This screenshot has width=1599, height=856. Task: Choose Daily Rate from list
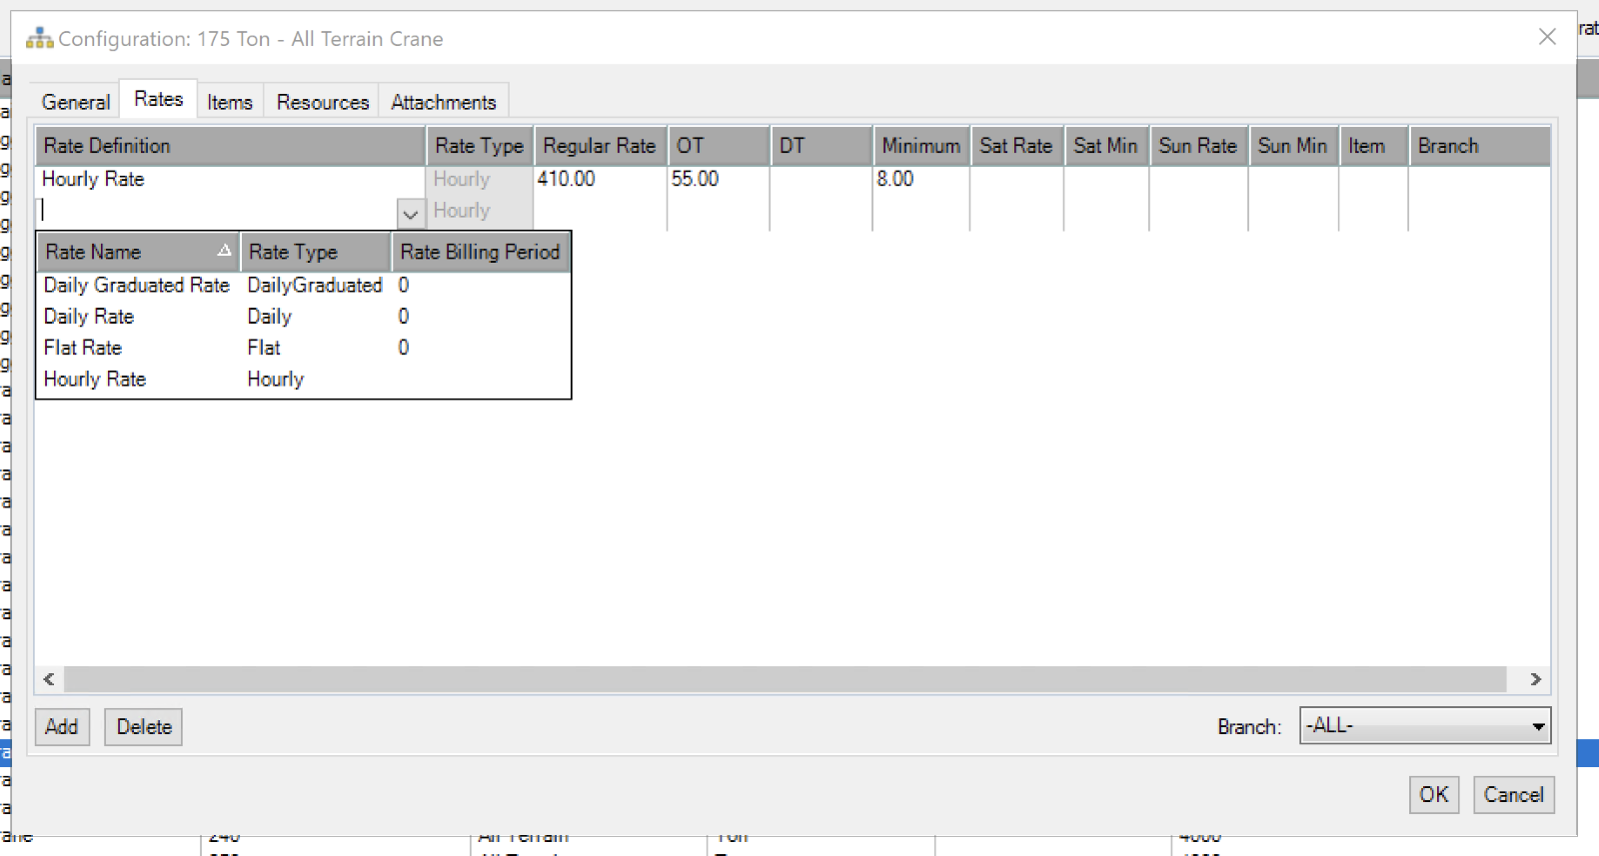click(303, 317)
